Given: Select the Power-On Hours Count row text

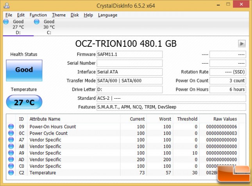Looking at the screenshot, I should pos(53,127).
